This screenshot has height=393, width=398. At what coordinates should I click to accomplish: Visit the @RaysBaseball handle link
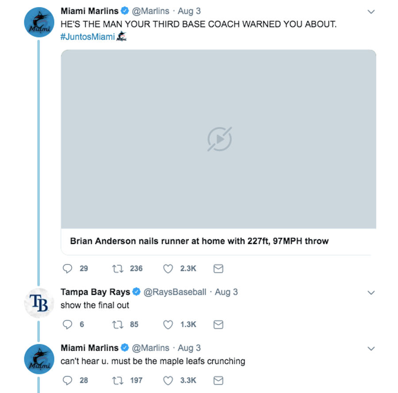click(x=175, y=292)
